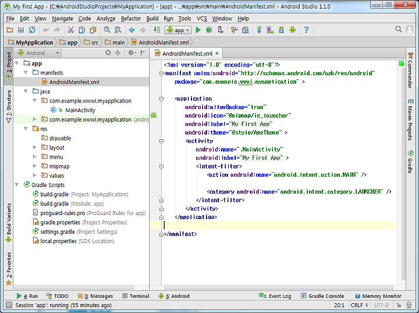Image resolution: width=419 pixels, height=313 pixels.
Task: Open the Gradle Console
Action: pyautogui.click(x=322, y=296)
